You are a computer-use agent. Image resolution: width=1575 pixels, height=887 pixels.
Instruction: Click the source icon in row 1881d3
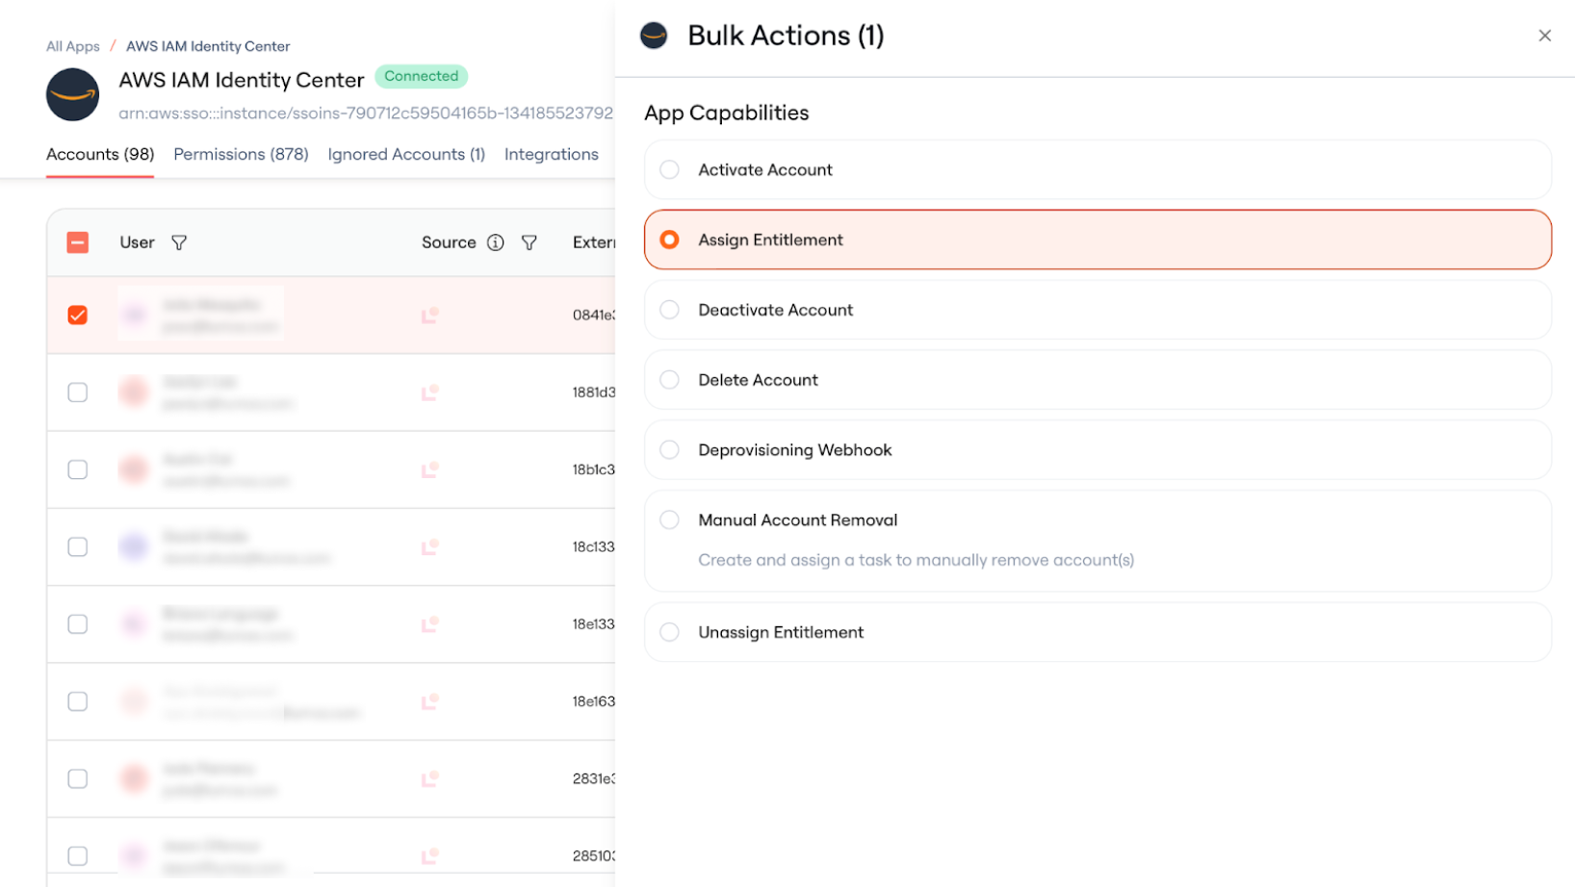coord(430,392)
